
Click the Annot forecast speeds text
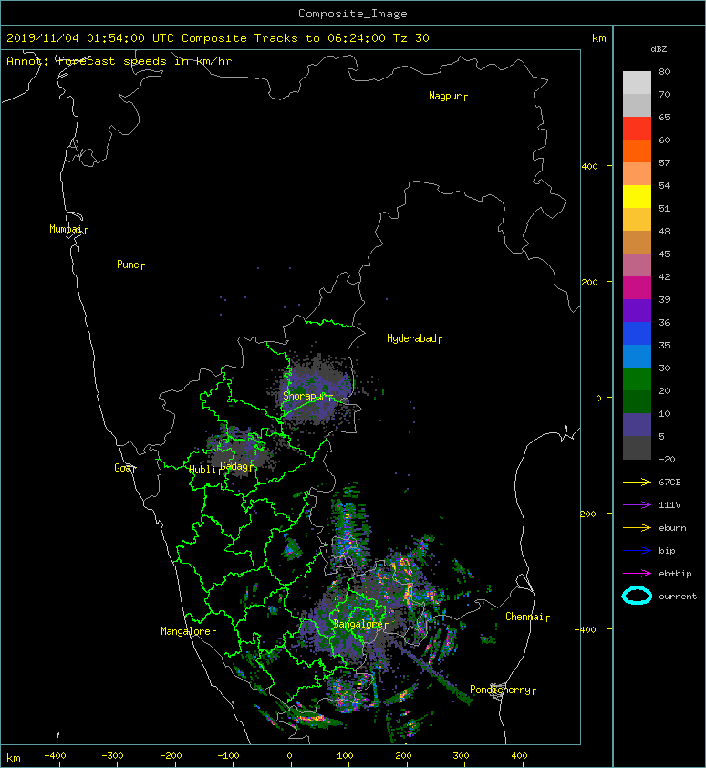pos(119,61)
